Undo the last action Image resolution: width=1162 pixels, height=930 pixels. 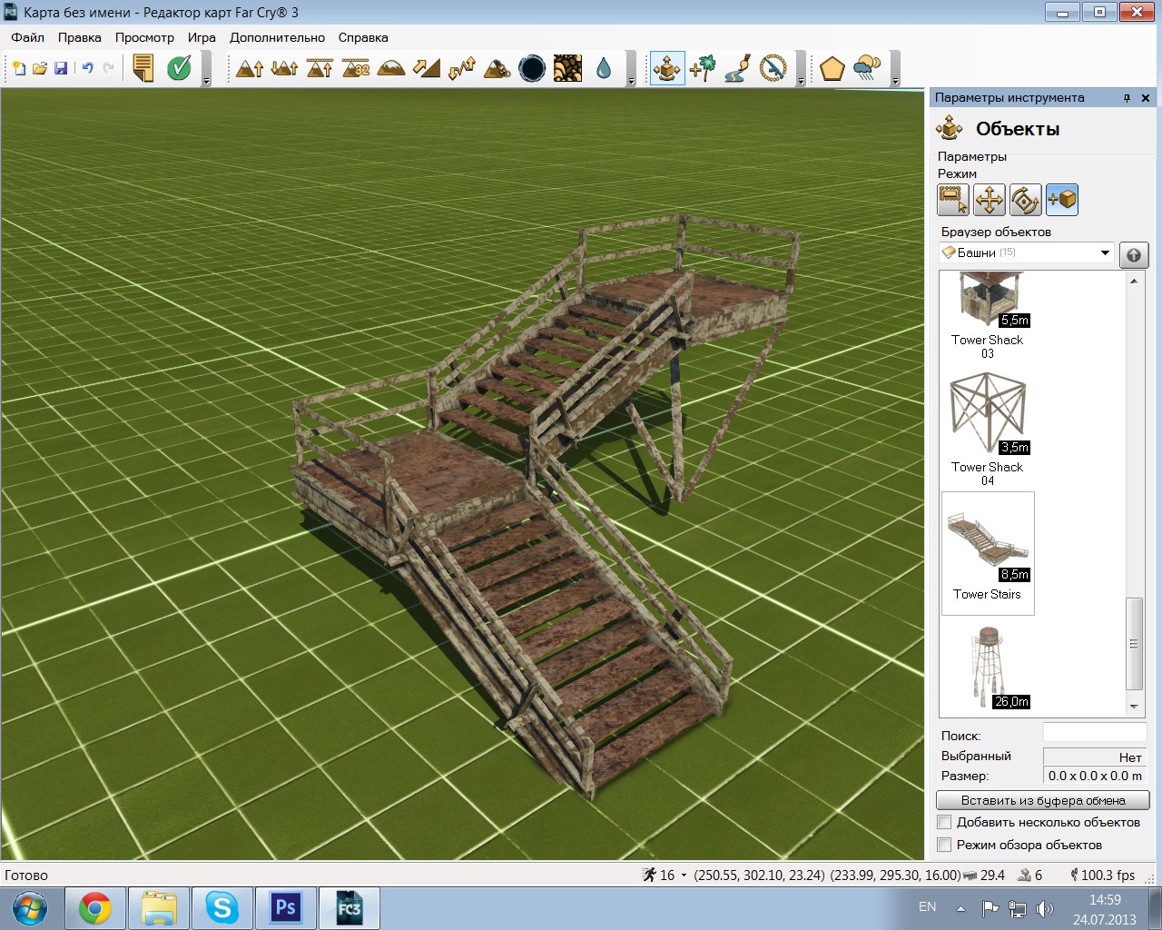(x=87, y=68)
